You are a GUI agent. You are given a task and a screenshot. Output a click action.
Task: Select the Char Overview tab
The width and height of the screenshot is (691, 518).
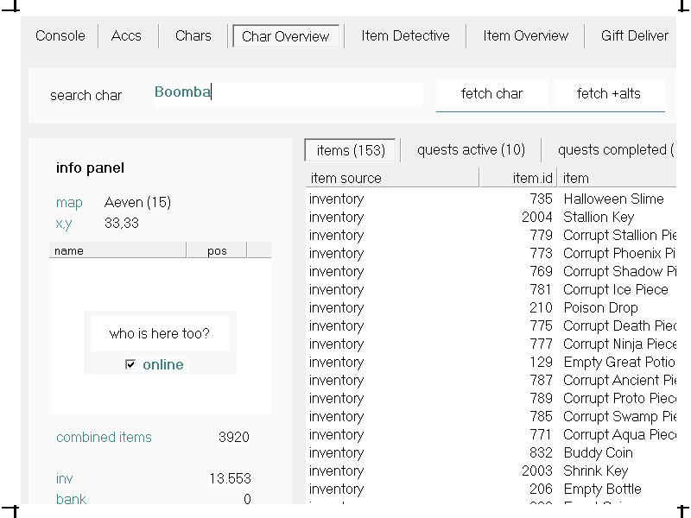pos(285,36)
